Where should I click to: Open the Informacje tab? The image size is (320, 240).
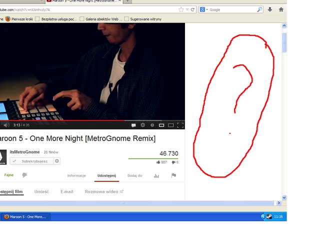tap(76, 175)
